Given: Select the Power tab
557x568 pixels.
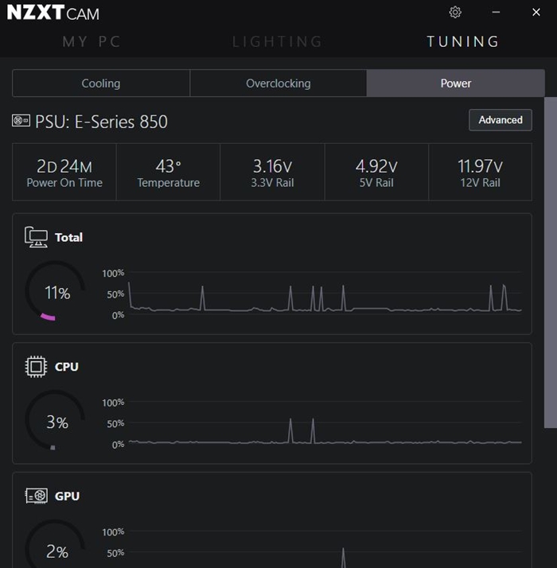Looking at the screenshot, I should pos(456,84).
